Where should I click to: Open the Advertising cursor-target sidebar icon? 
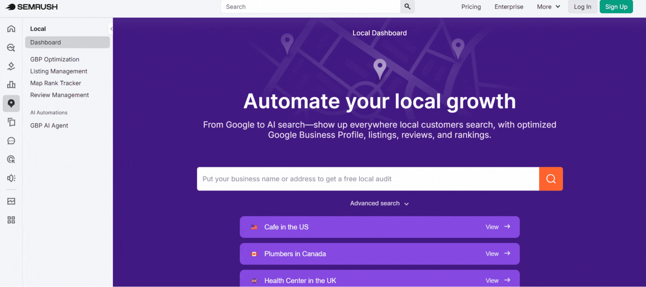(x=11, y=159)
